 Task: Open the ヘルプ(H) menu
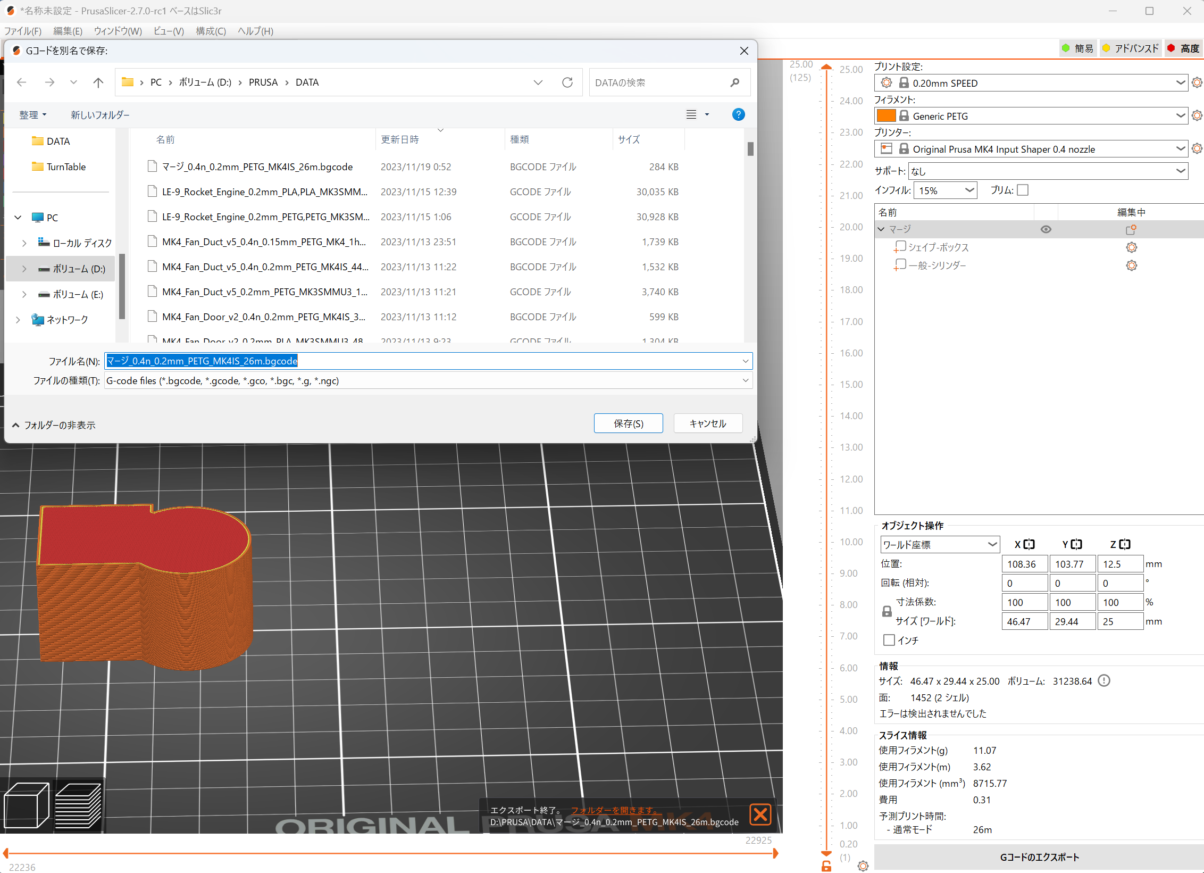(255, 31)
